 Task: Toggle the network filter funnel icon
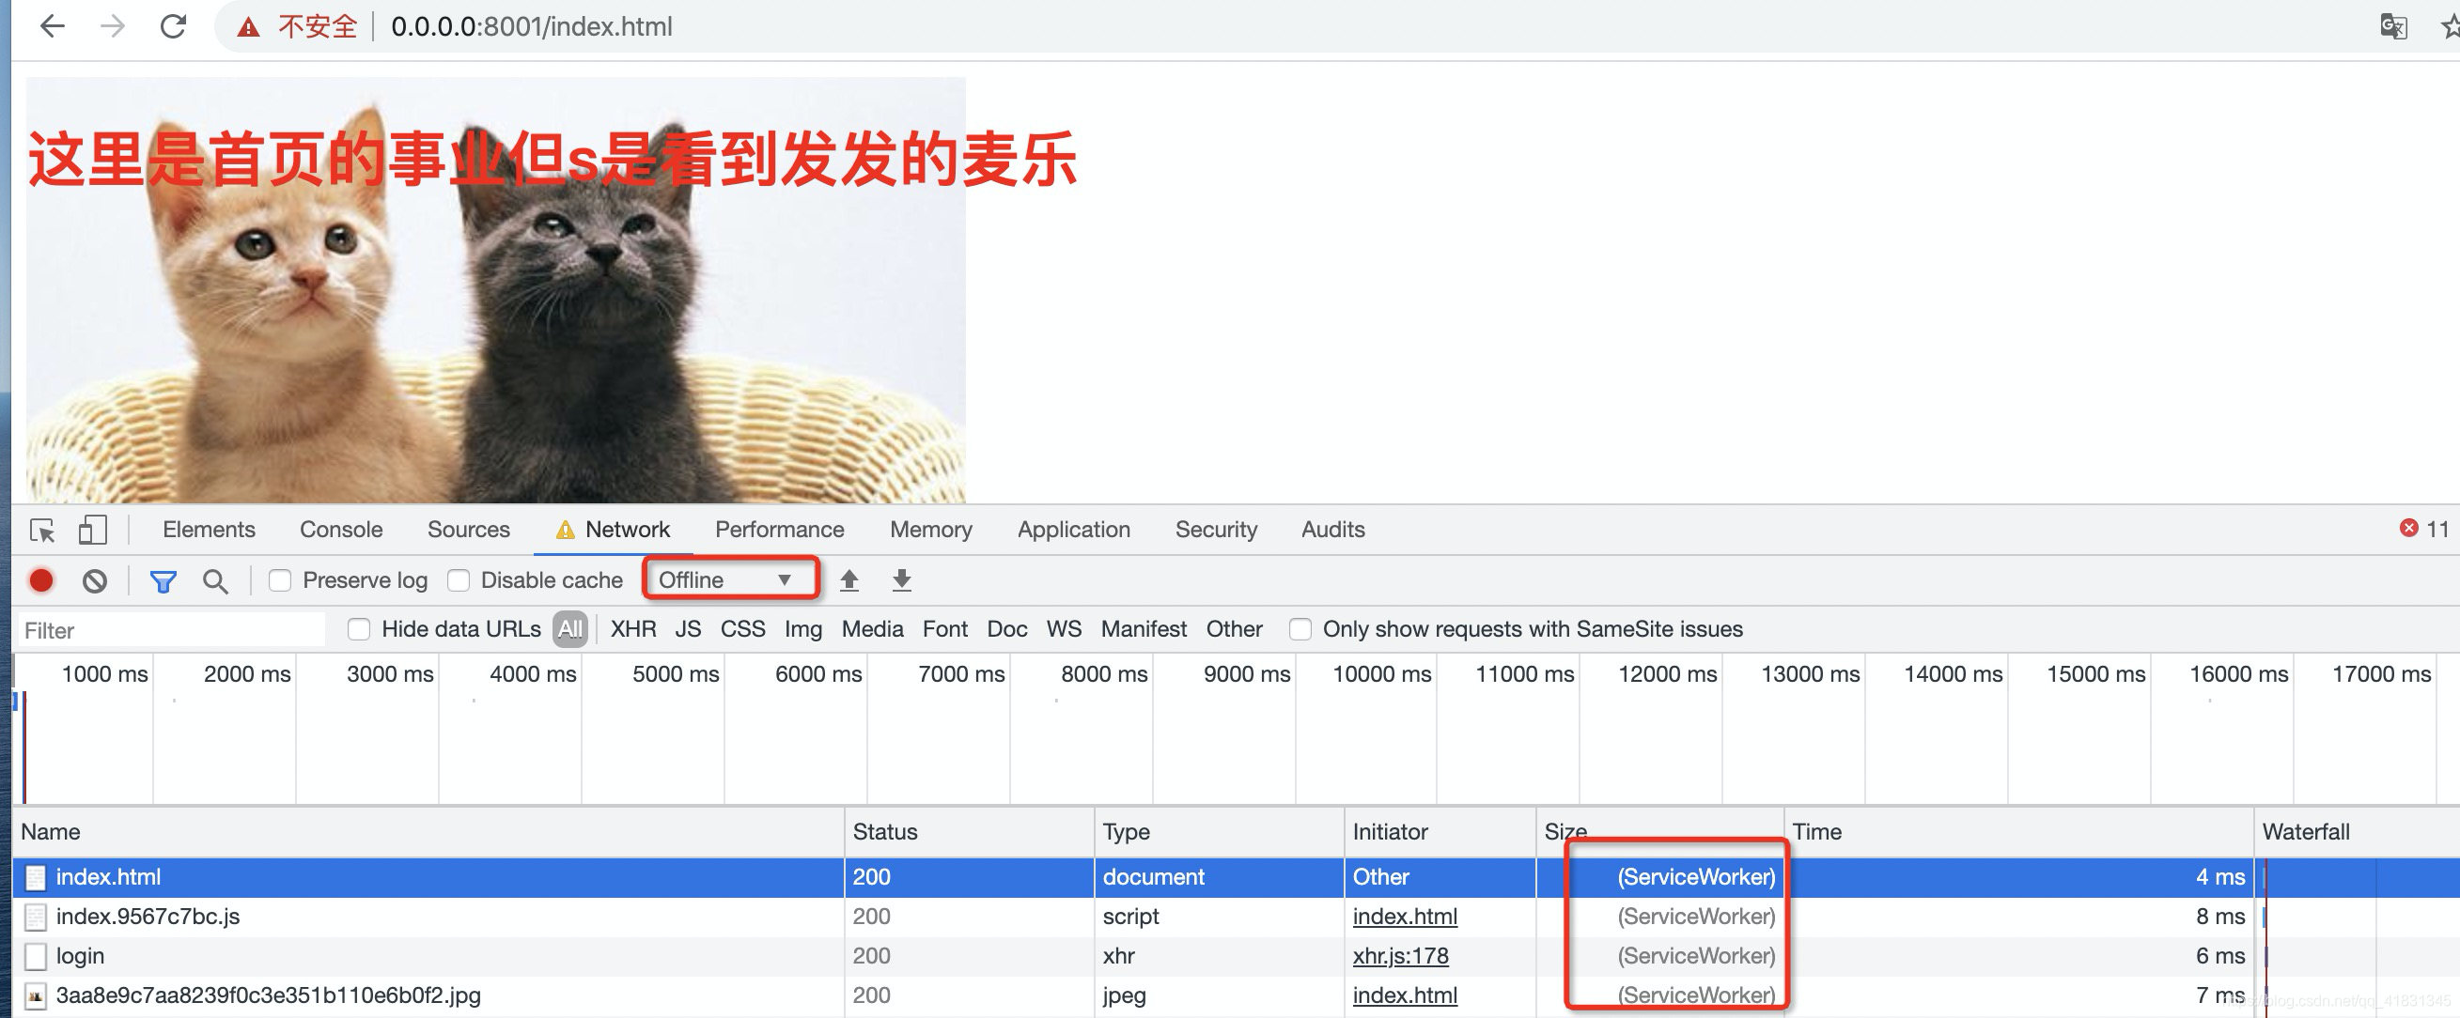click(163, 579)
